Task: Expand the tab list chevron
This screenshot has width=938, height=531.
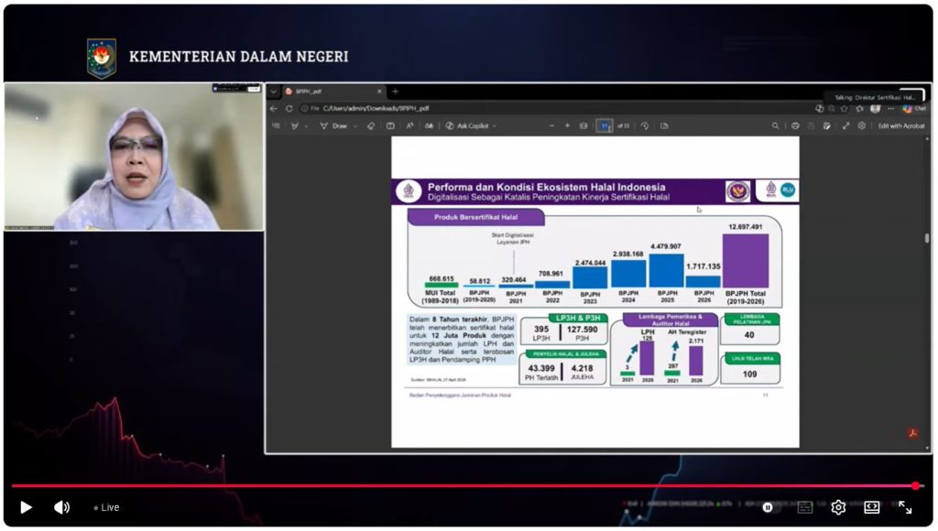Action: 274,92
